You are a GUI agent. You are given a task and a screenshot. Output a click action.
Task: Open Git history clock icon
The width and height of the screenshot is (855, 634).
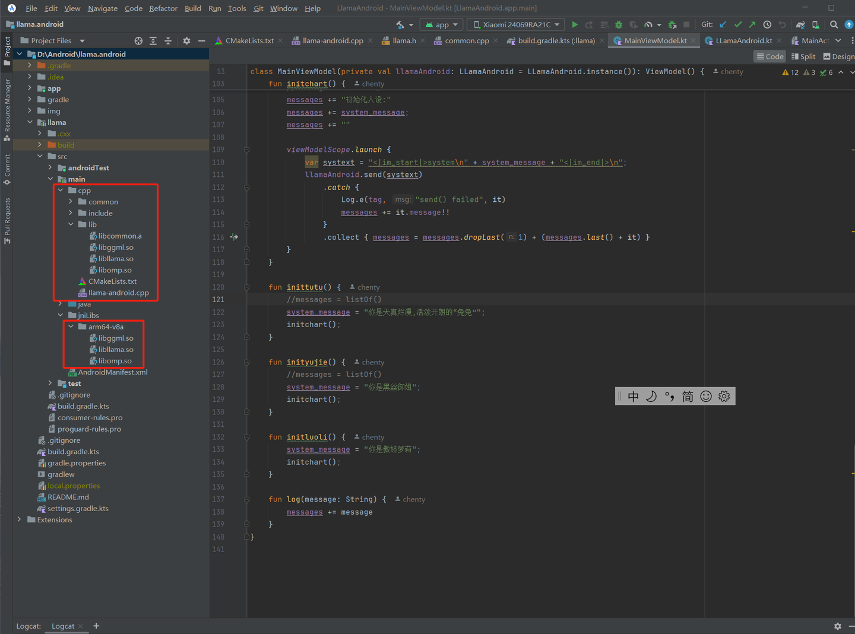(767, 24)
